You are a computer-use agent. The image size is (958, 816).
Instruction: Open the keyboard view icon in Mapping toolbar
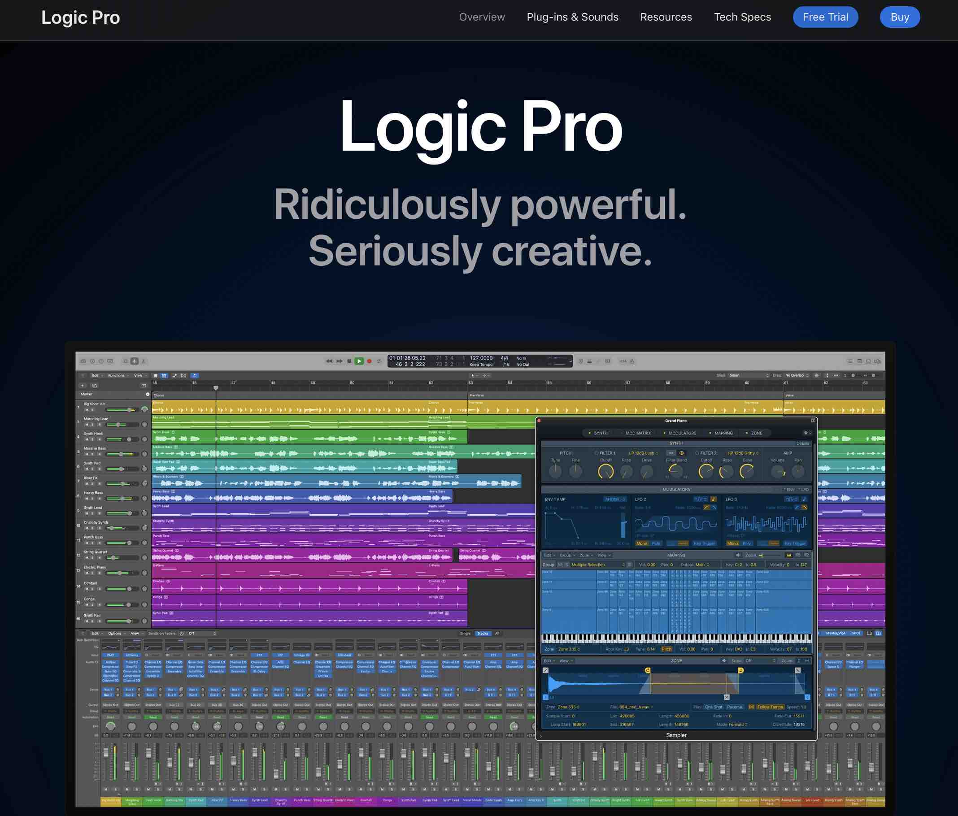pyautogui.click(x=789, y=556)
